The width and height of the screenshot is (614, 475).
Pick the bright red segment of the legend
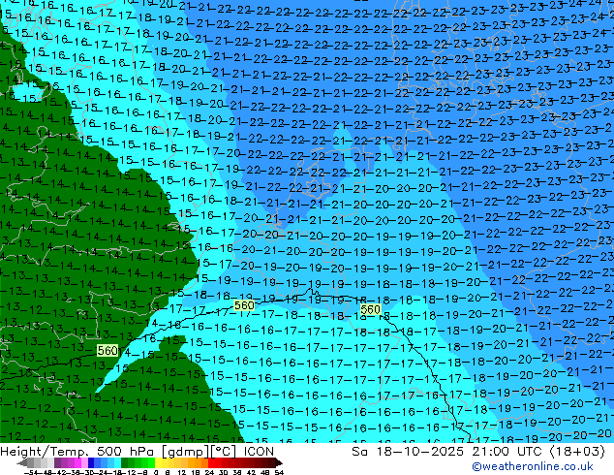pyautogui.click(x=211, y=462)
